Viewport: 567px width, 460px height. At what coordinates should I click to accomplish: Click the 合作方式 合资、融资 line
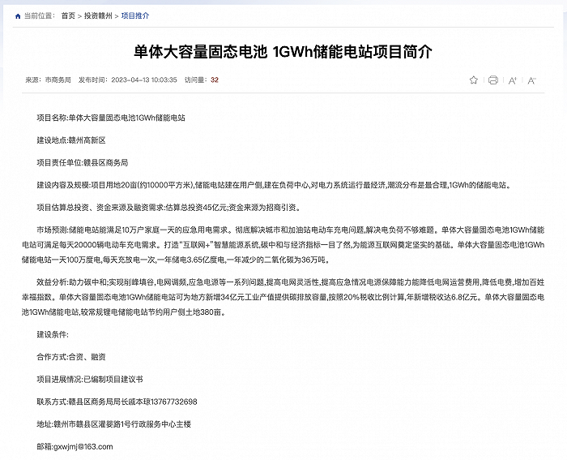[x=71, y=357]
